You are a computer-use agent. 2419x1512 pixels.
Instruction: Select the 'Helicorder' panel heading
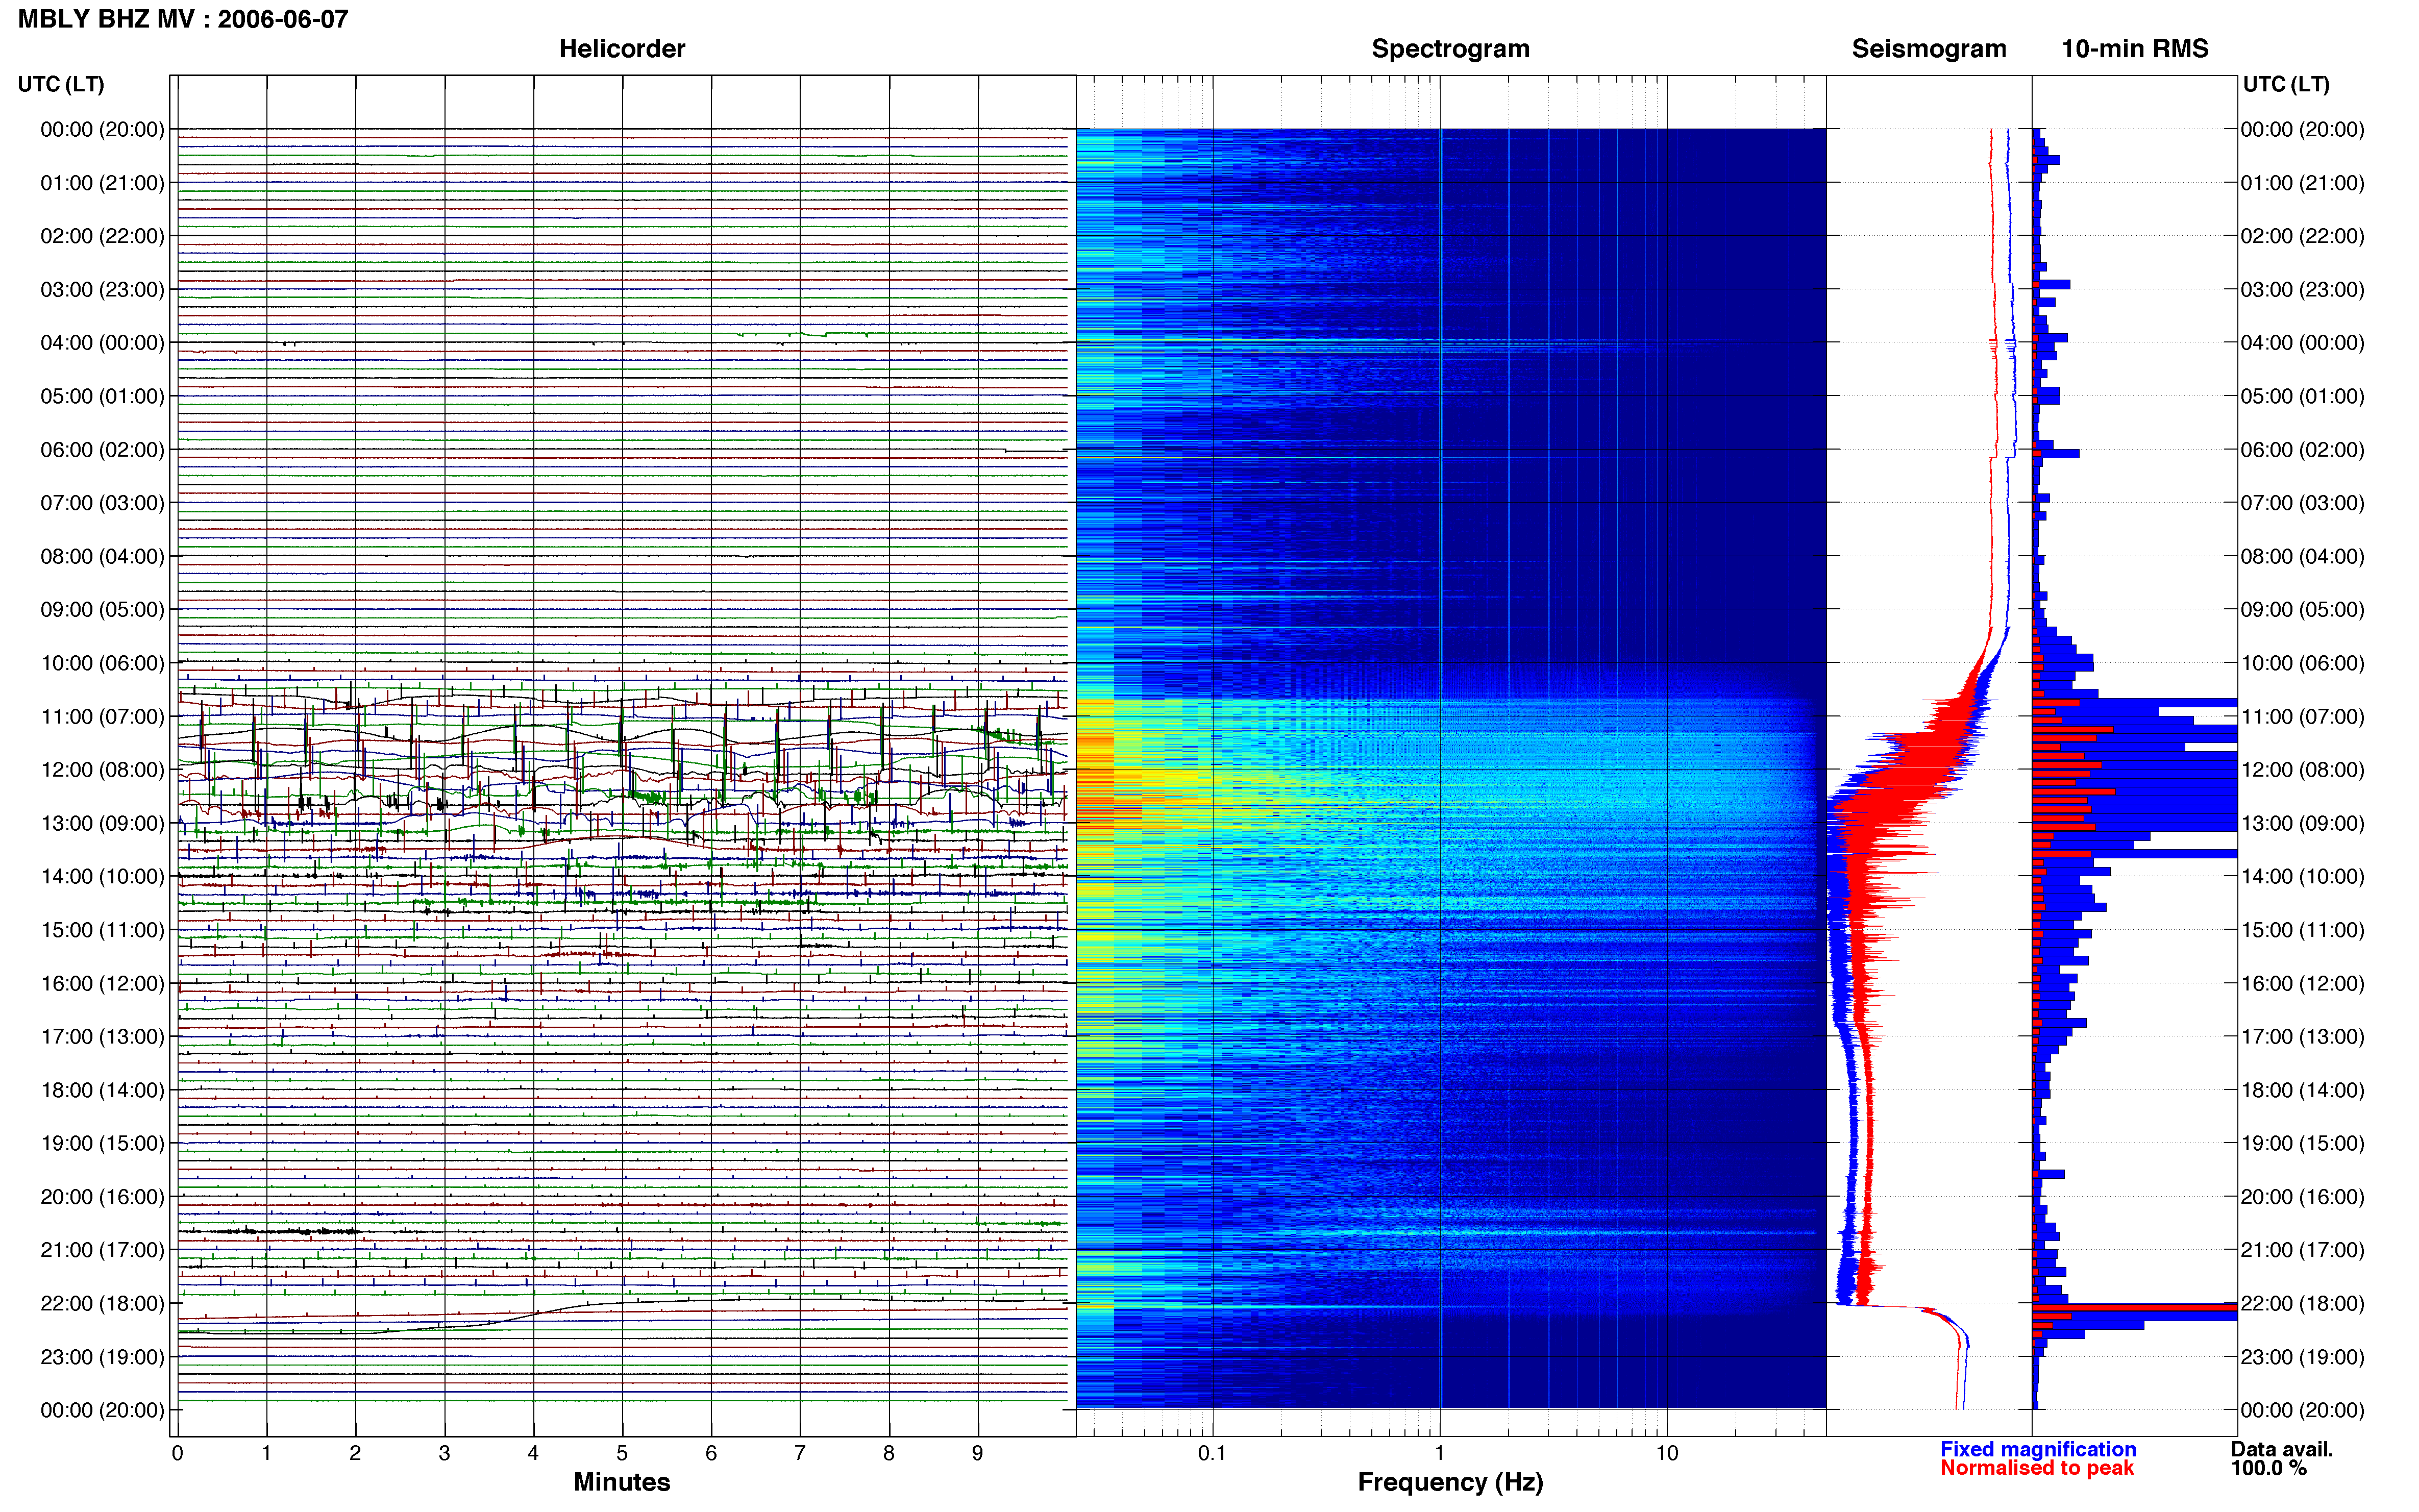[x=622, y=49]
